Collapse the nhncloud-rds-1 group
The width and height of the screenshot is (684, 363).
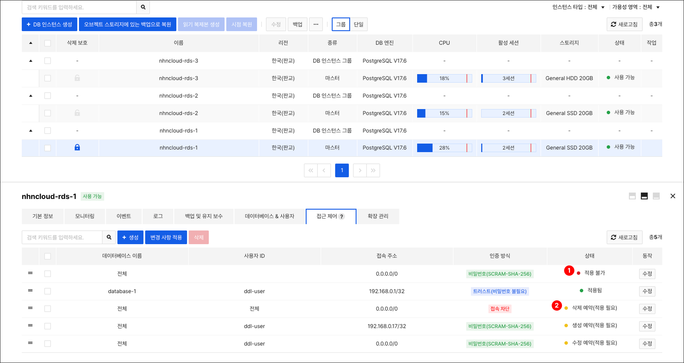coord(31,131)
